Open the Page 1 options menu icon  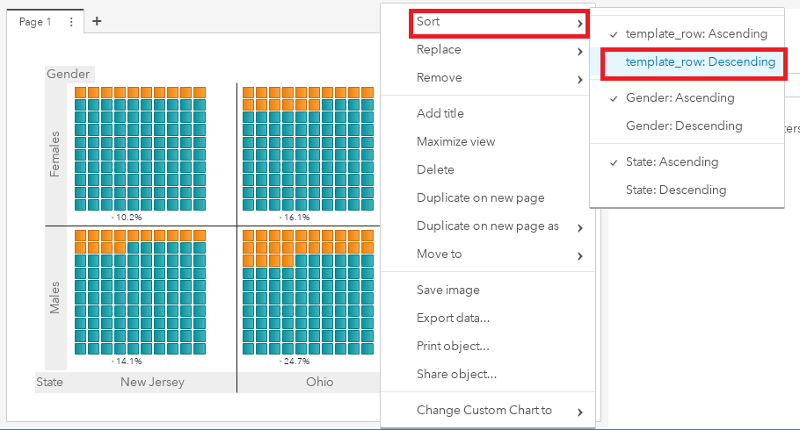pyautogui.click(x=71, y=22)
